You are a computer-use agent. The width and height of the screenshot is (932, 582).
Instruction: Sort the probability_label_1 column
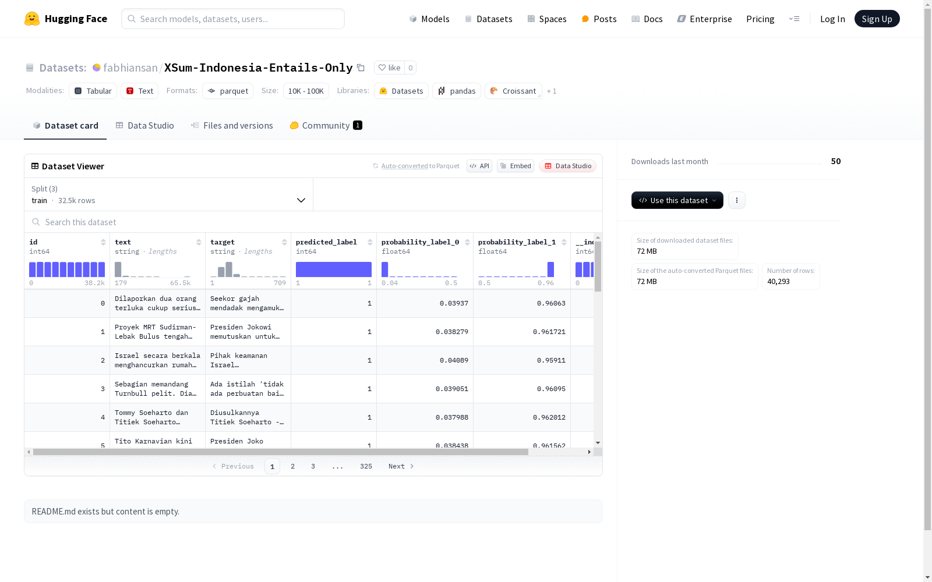[x=564, y=242]
